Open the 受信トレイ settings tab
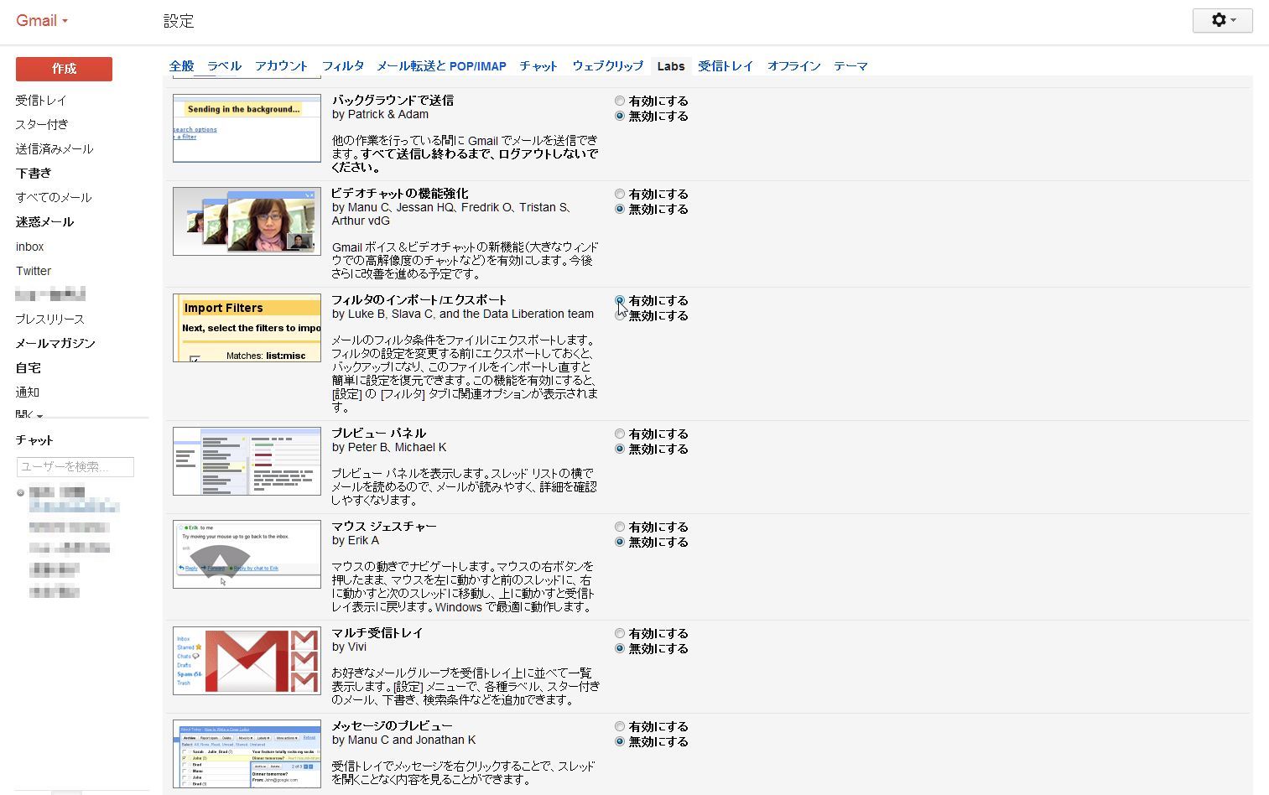Screen dimensions: 1269x795 pos(726,65)
